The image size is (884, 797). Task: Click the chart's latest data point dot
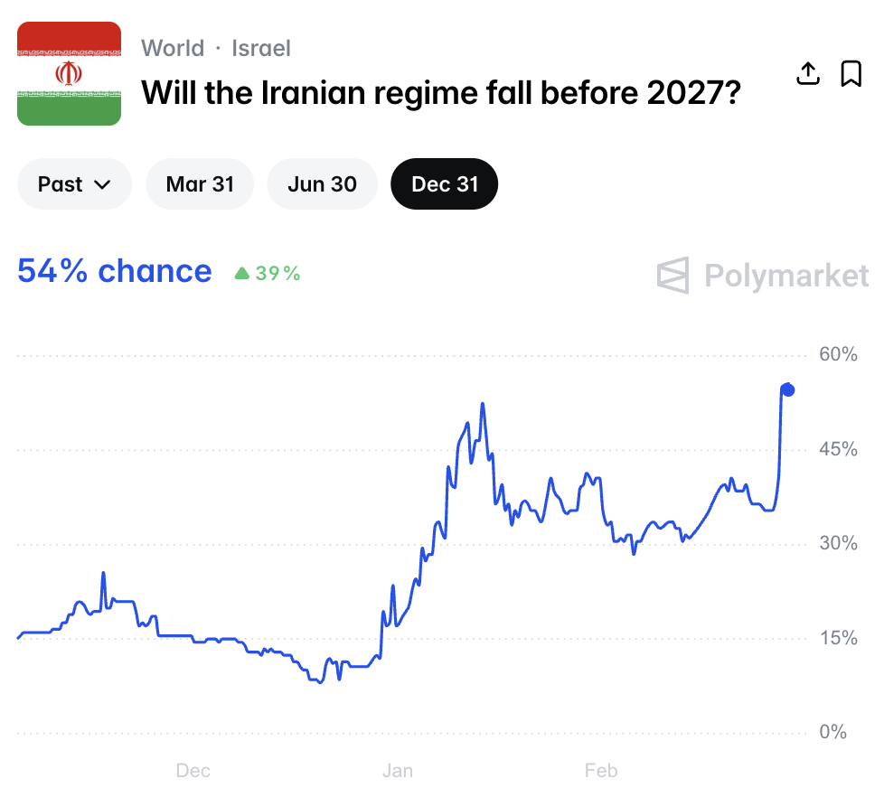[x=787, y=389]
